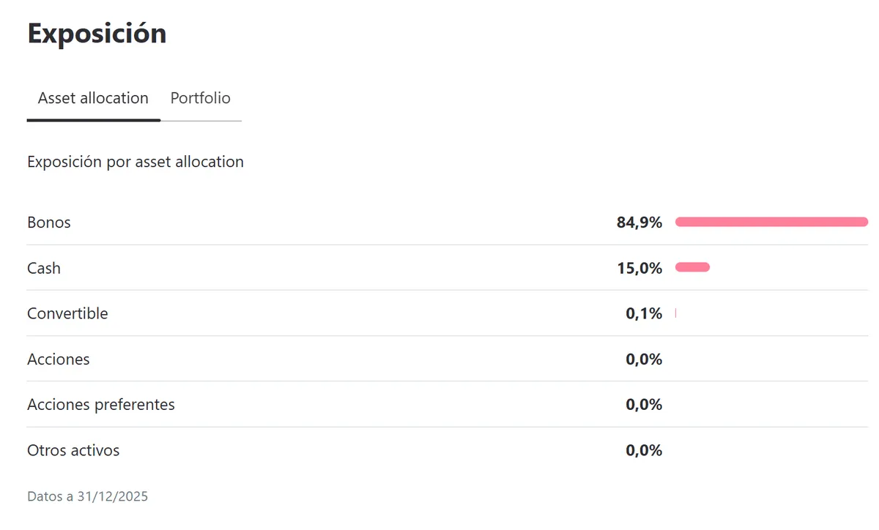The image size is (879, 530).
Task: Click the Acciones preferentes 0,0% value
Action: (x=643, y=405)
